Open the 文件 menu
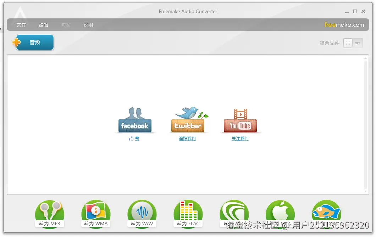The image size is (376, 237). point(21,25)
